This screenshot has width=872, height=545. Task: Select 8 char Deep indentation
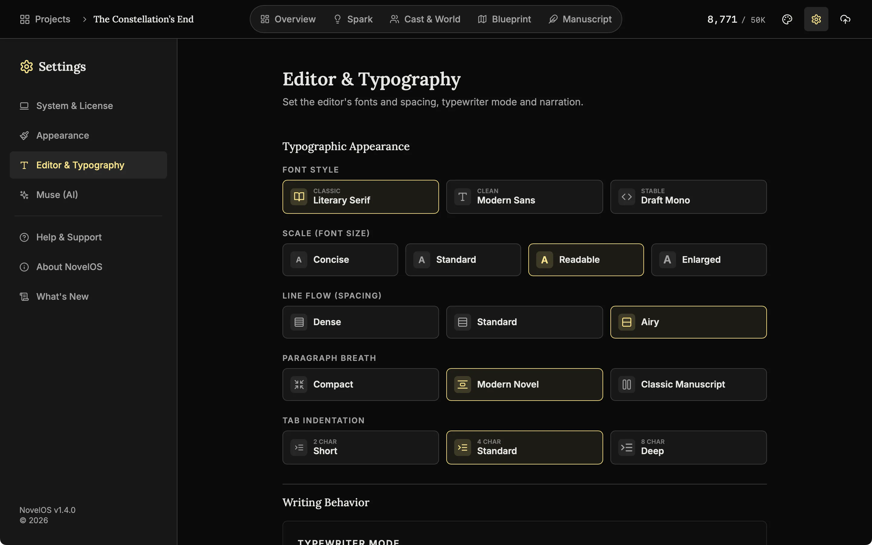pos(688,447)
